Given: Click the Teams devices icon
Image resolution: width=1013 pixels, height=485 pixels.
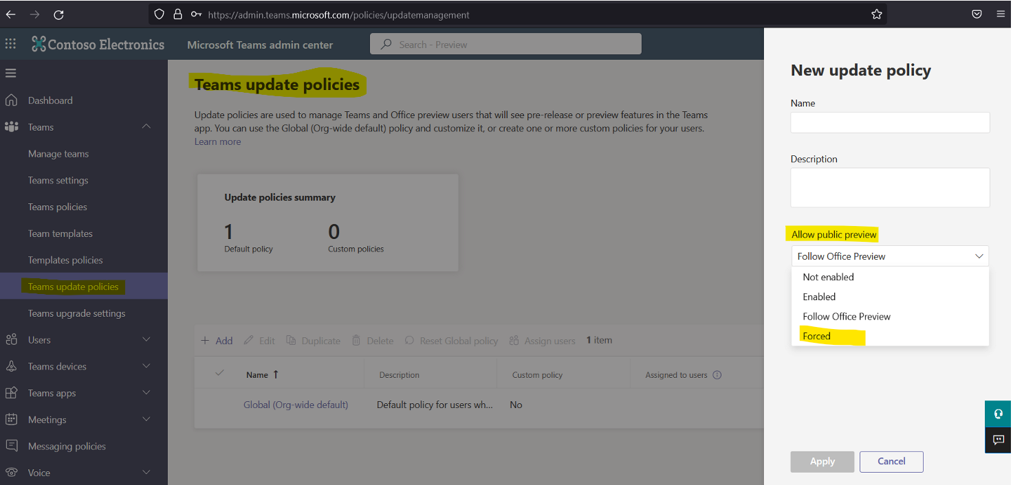Looking at the screenshot, I should coord(11,366).
